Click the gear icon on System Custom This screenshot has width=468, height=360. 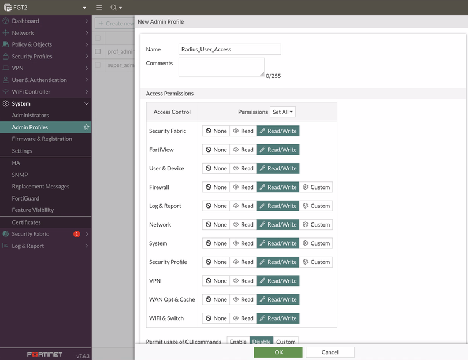(x=305, y=243)
